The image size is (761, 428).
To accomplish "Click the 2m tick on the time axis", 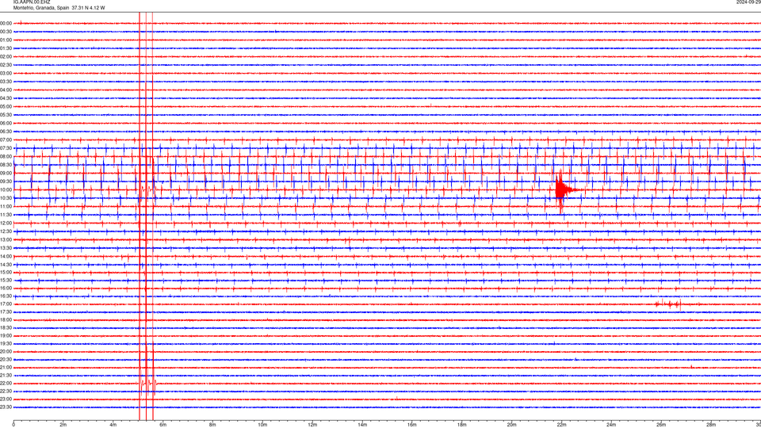I will pyautogui.click(x=63, y=425).
